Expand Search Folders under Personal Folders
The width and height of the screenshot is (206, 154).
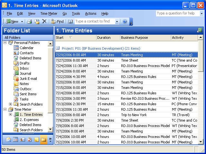tap(10, 104)
